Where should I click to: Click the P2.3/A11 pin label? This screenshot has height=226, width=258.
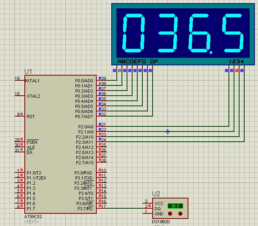pyautogui.click(x=85, y=142)
